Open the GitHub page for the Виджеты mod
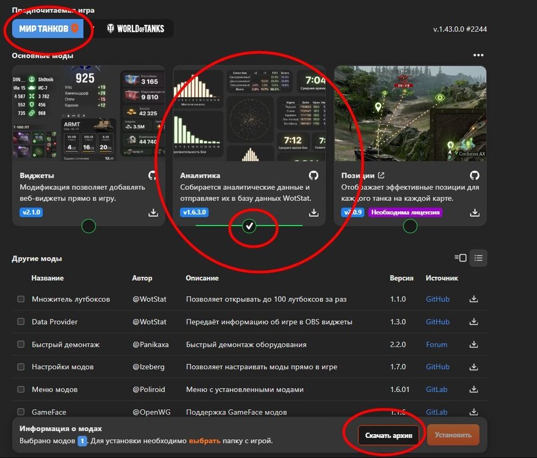Image resolution: width=537 pixels, height=458 pixels. pyautogui.click(x=152, y=176)
